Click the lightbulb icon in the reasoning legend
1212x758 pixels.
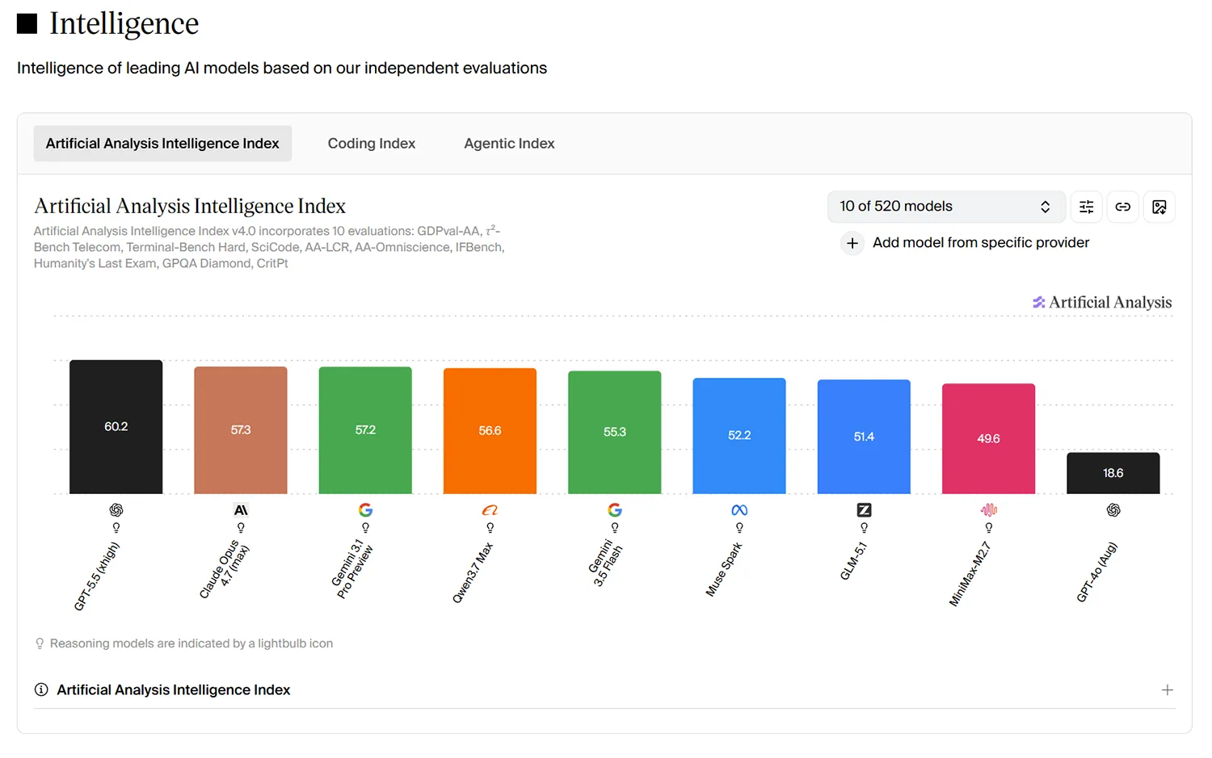40,644
